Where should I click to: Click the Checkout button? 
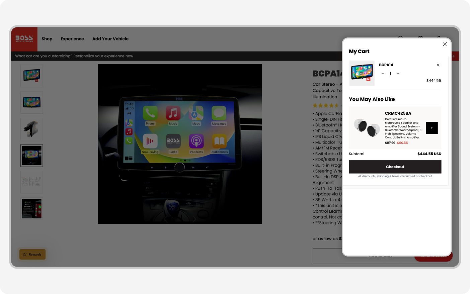(395, 167)
